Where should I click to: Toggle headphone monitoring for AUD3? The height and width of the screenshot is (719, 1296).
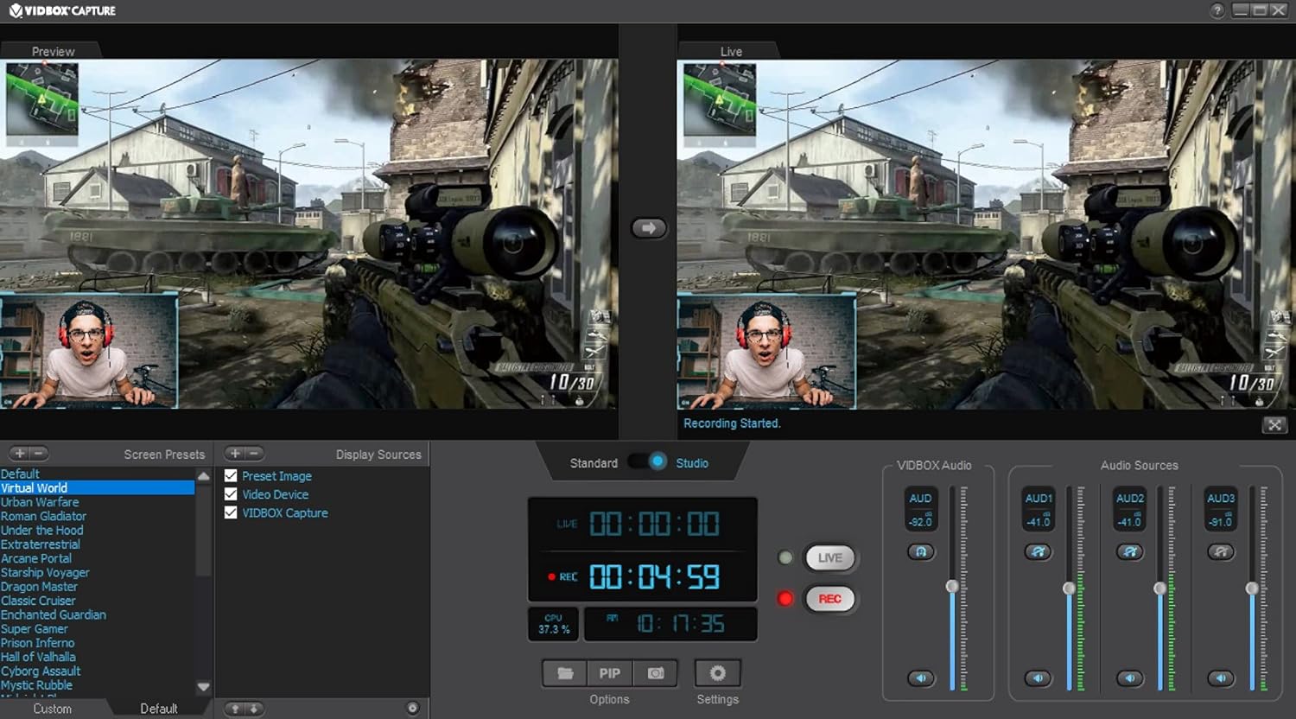click(x=1221, y=551)
